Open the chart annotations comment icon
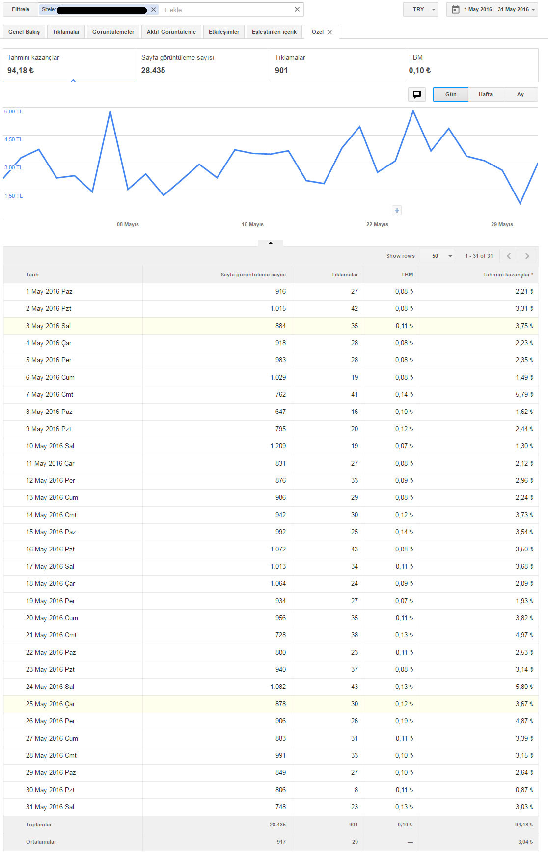 [x=417, y=94]
